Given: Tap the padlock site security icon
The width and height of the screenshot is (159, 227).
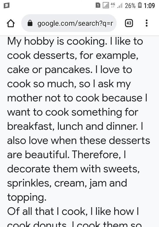Looking at the screenshot, I should [x=30, y=23].
